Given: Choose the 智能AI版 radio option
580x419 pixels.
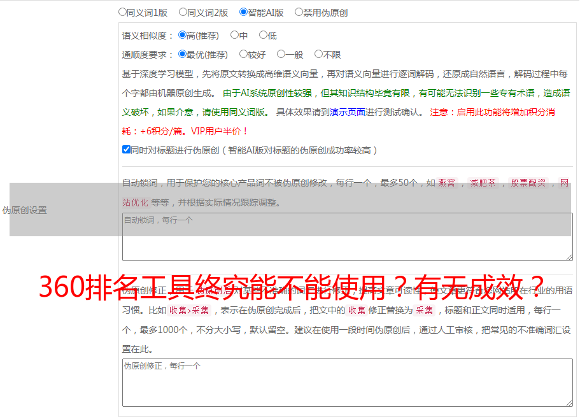Looking at the screenshot, I should tap(243, 12).
